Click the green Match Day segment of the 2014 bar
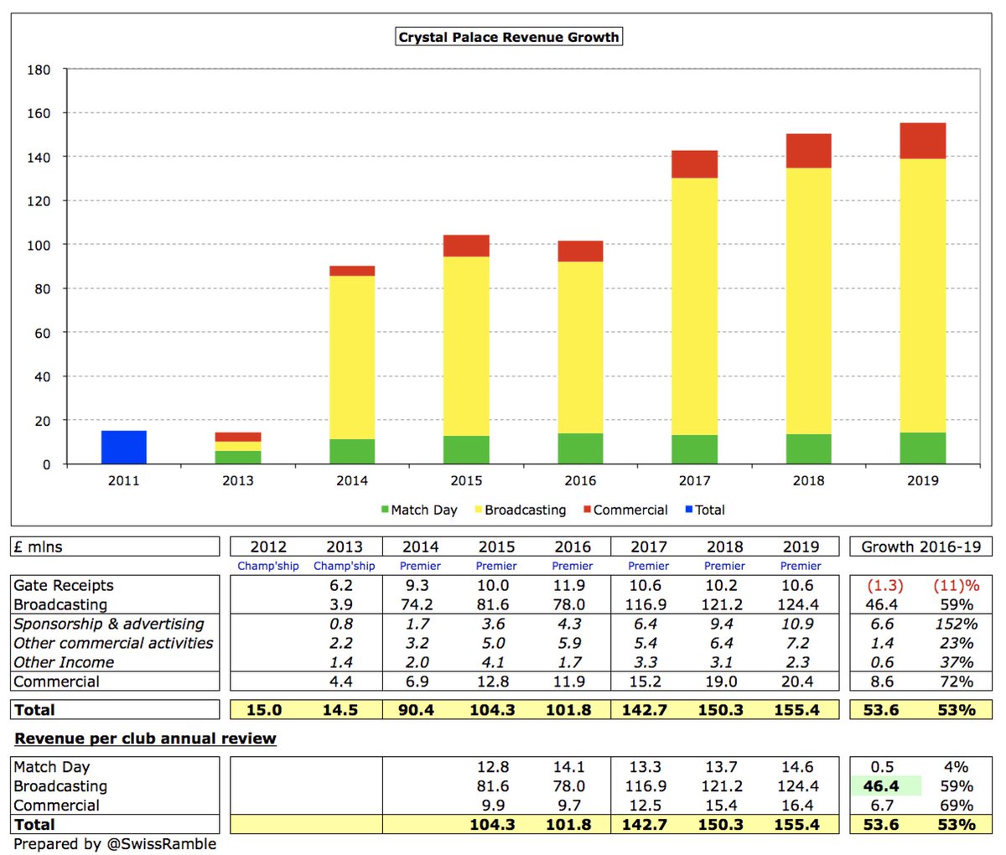The image size is (1006, 855). point(352,452)
